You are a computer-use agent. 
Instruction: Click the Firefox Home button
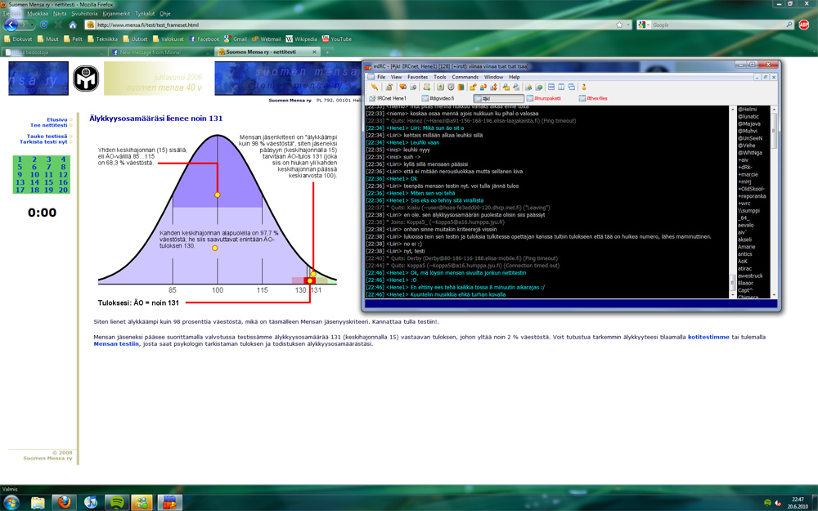click(x=73, y=25)
